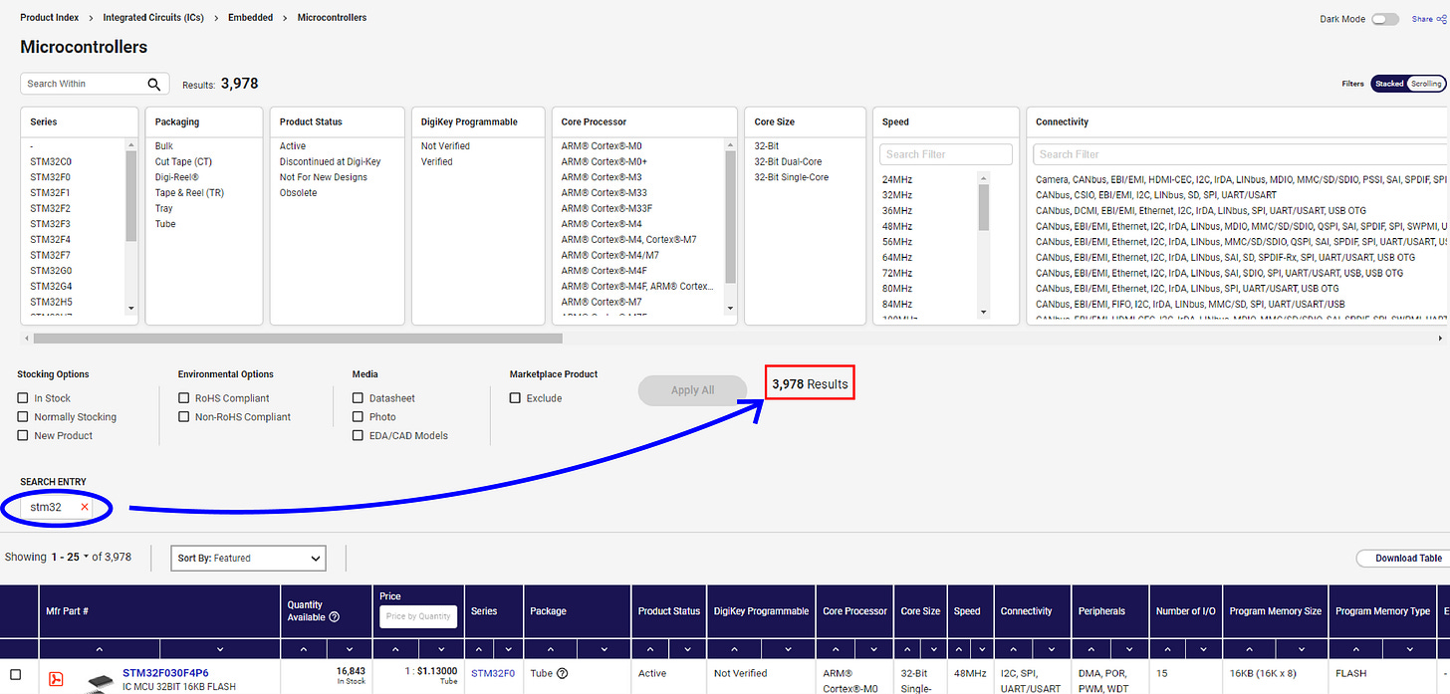Select 48MHz in Speed filter

click(x=896, y=227)
